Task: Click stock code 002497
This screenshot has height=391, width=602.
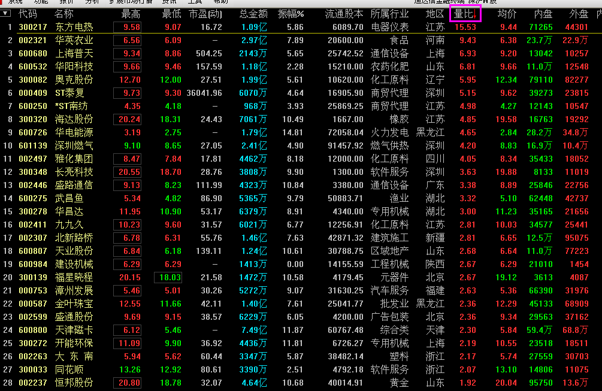Action: pos(33,159)
